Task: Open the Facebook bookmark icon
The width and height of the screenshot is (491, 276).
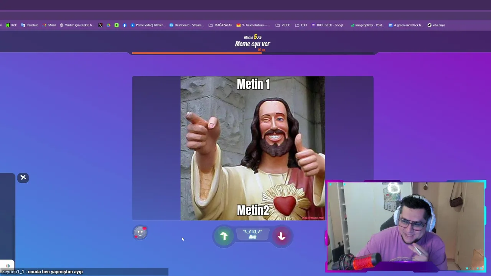Action: point(125,25)
